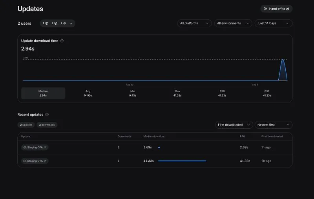Click the sparkle icon in Hand off to AI
The height and width of the screenshot is (199, 314).
266,9
